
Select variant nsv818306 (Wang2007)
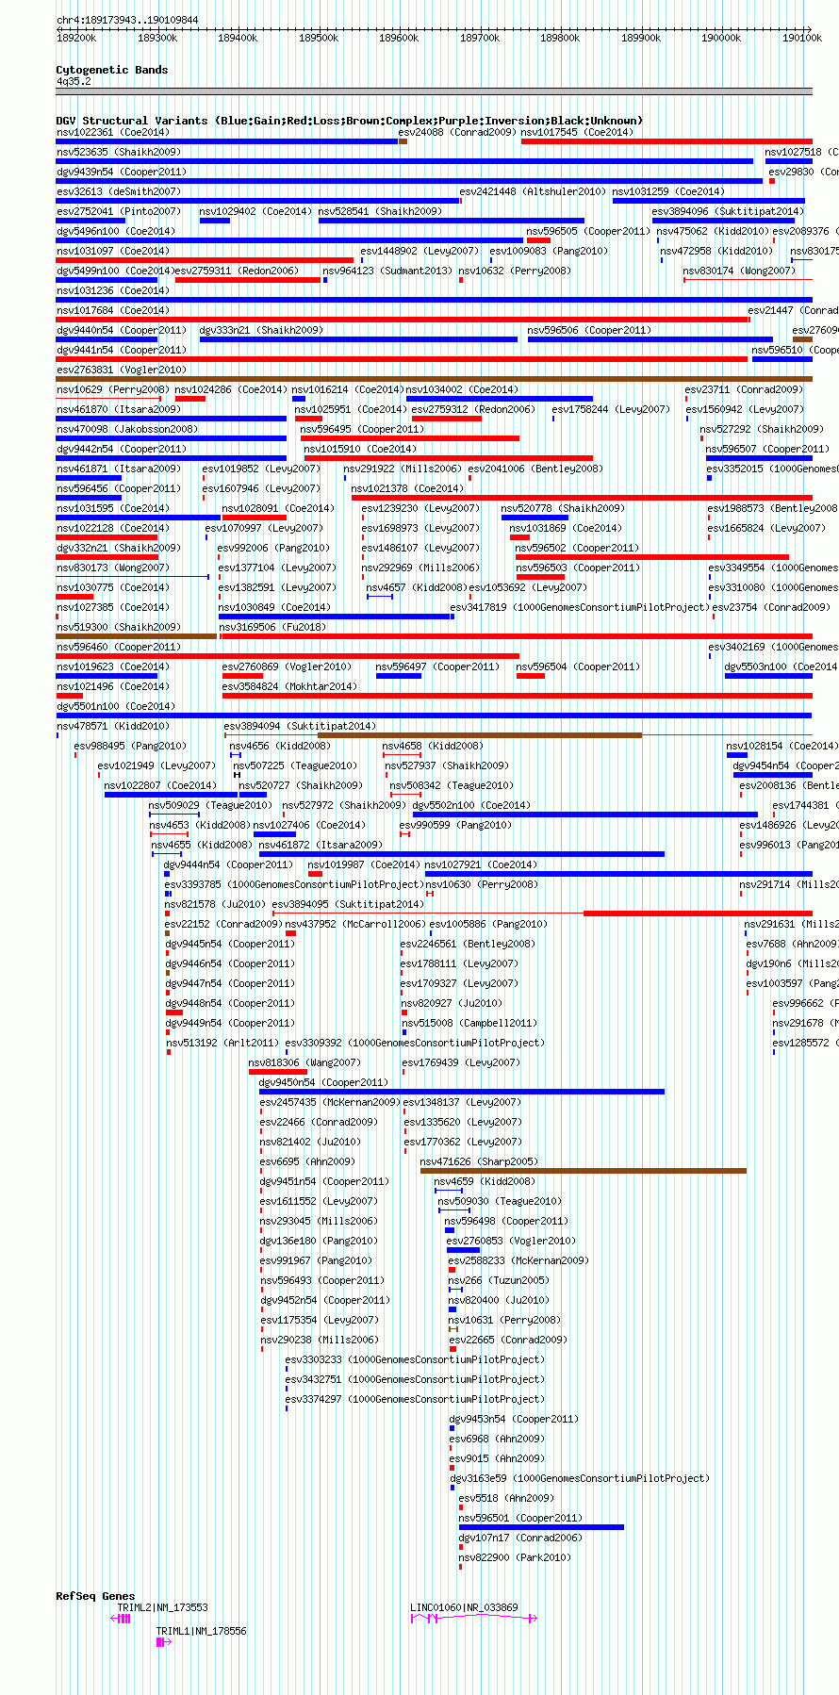304,1062
